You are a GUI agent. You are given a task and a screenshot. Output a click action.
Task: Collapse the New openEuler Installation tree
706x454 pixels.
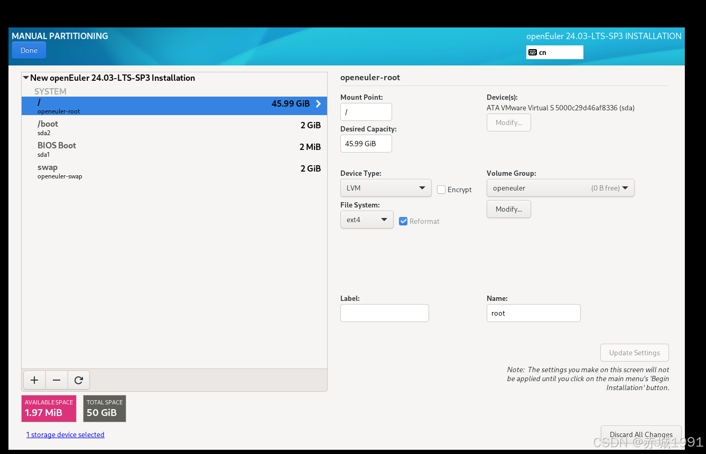25,77
